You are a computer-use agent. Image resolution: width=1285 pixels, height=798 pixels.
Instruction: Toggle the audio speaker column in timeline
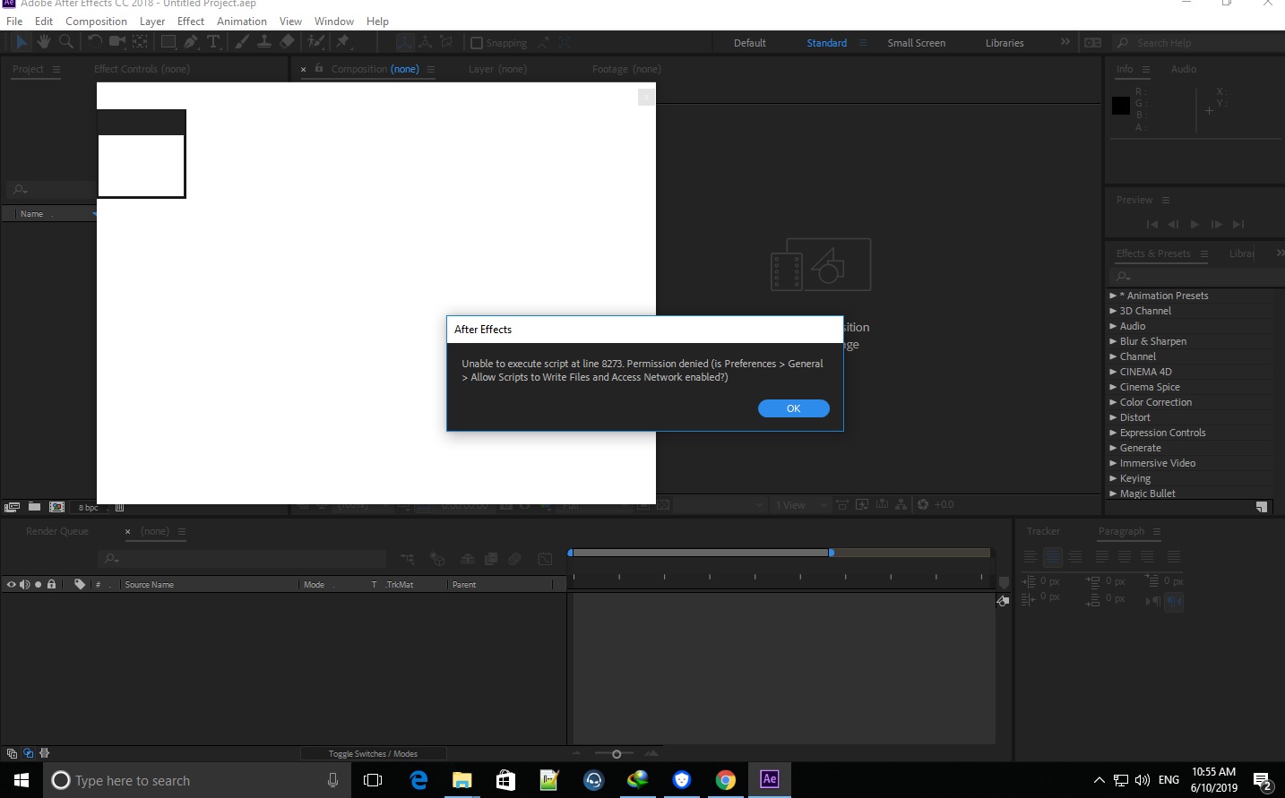click(x=25, y=584)
